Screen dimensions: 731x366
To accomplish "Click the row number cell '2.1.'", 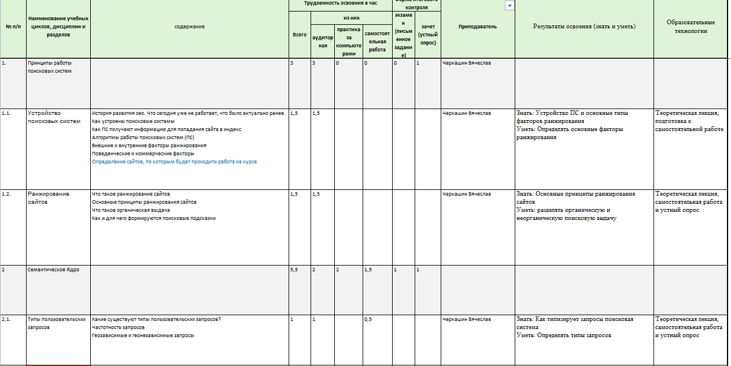I will coord(13,339).
